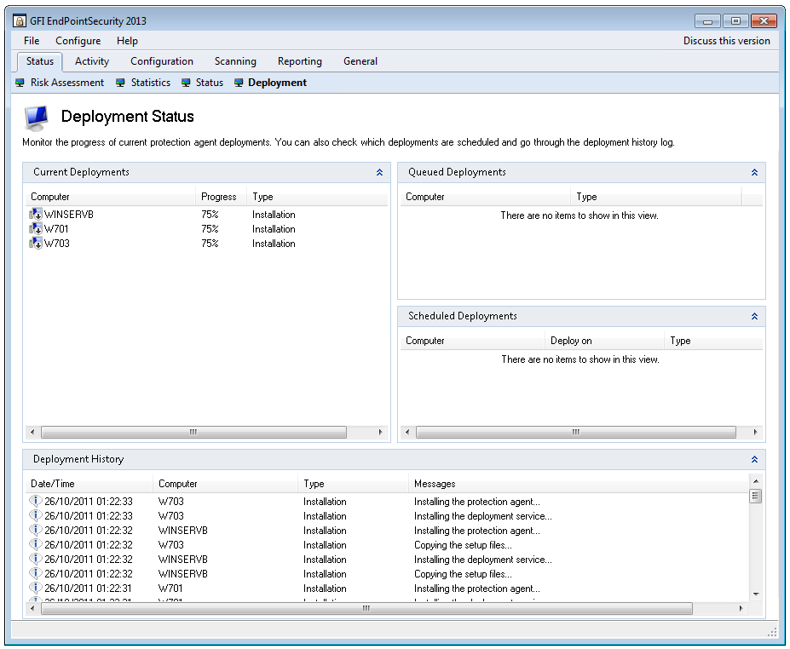
Task: Click left arrow of Scheduled Deployments scrollbar
Action: click(x=407, y=432)
